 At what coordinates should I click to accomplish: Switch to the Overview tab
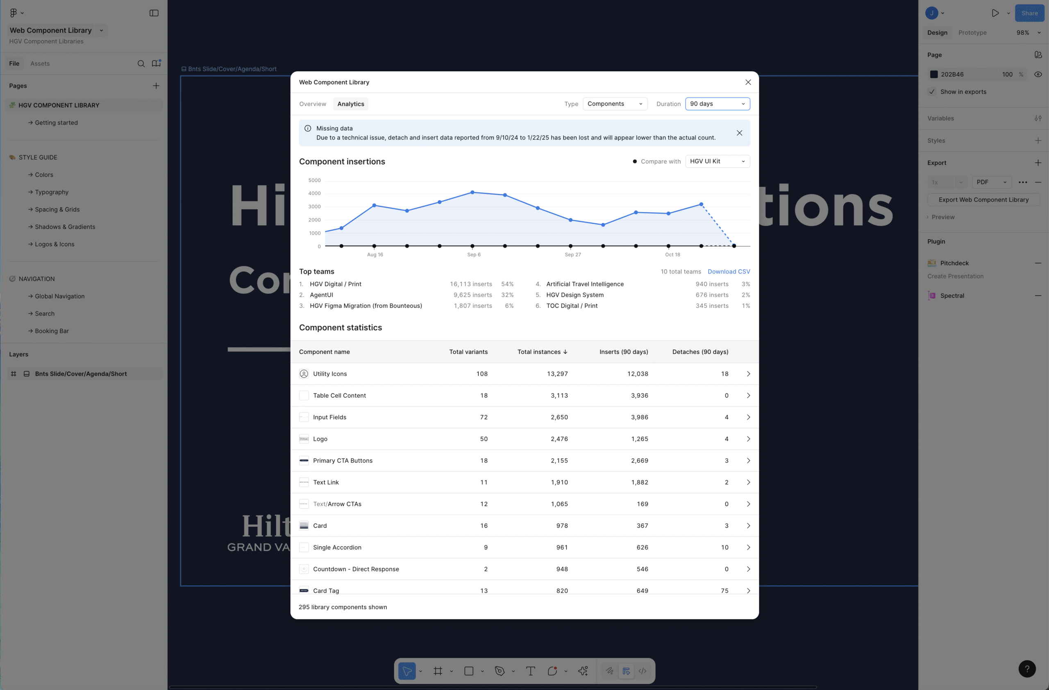coord(313,104)
